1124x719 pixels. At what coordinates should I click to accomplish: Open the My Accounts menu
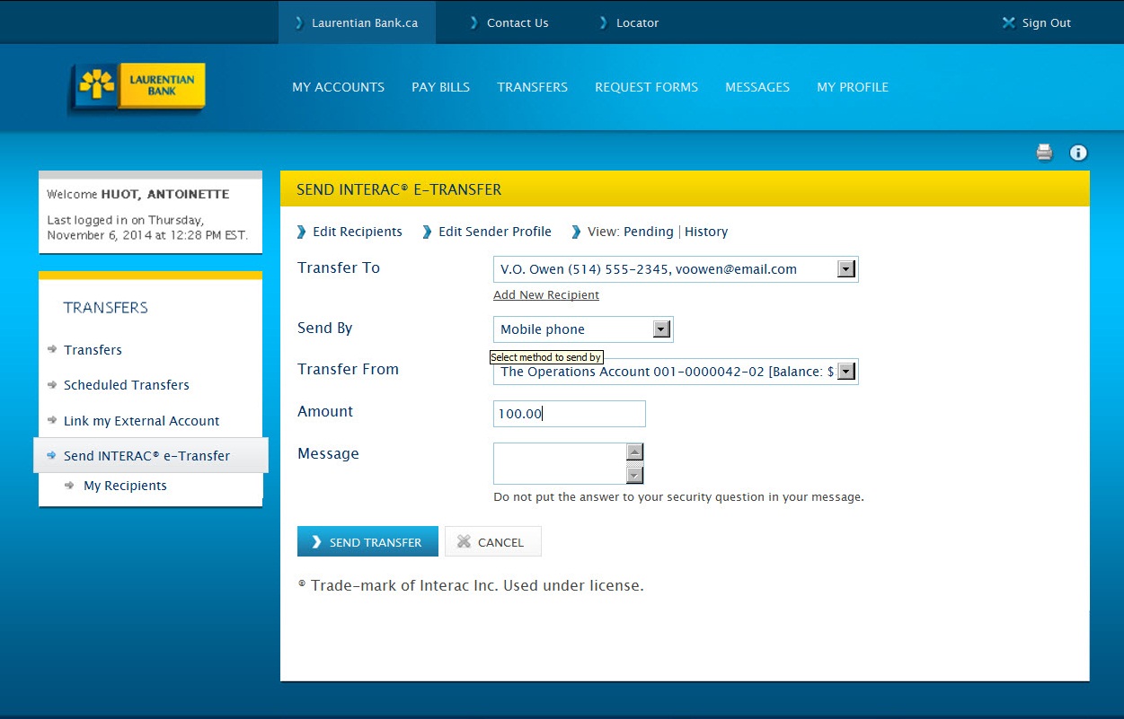(x=338, y=87)
